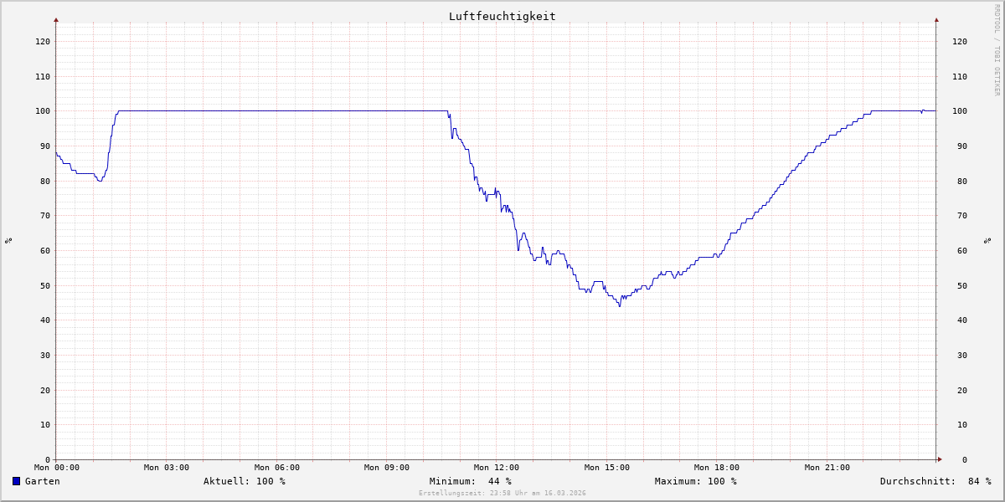Image resolution: width=1005 pixels, height=502 pixels.
Task: Click the left y-axis "120" label
Action: (42, 41)
